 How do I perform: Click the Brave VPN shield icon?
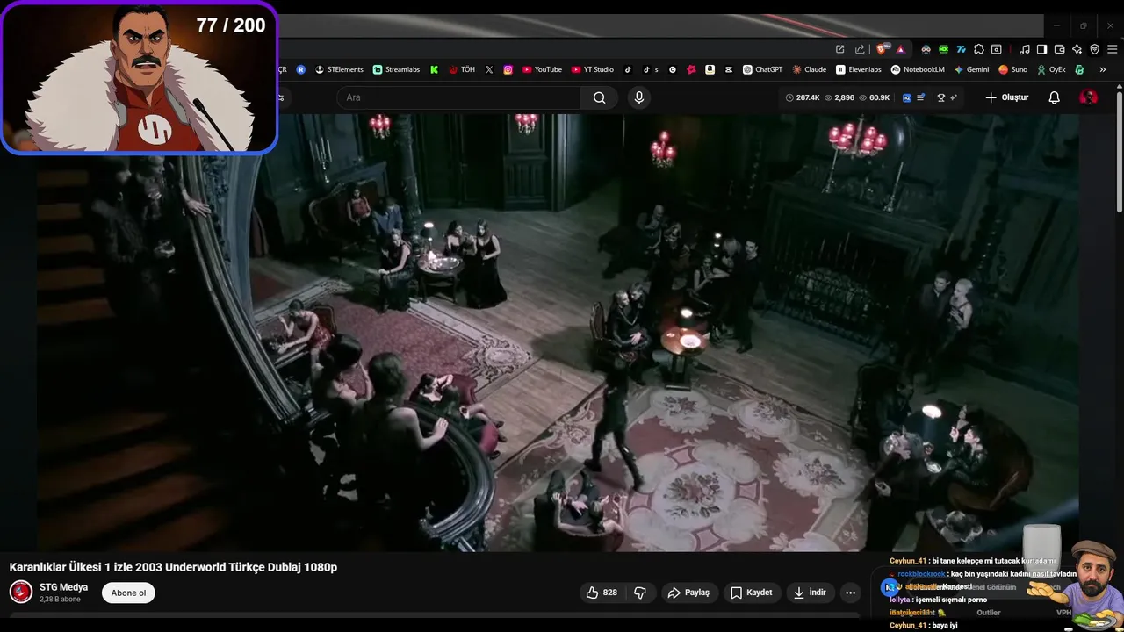[x=1094, y=49]
